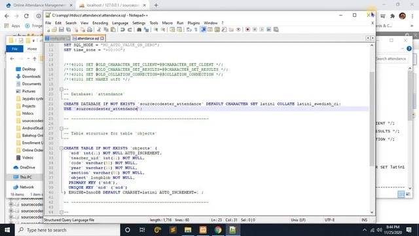
Task: Save the file with the floppy disk icon
Action: tap(61, 29)
